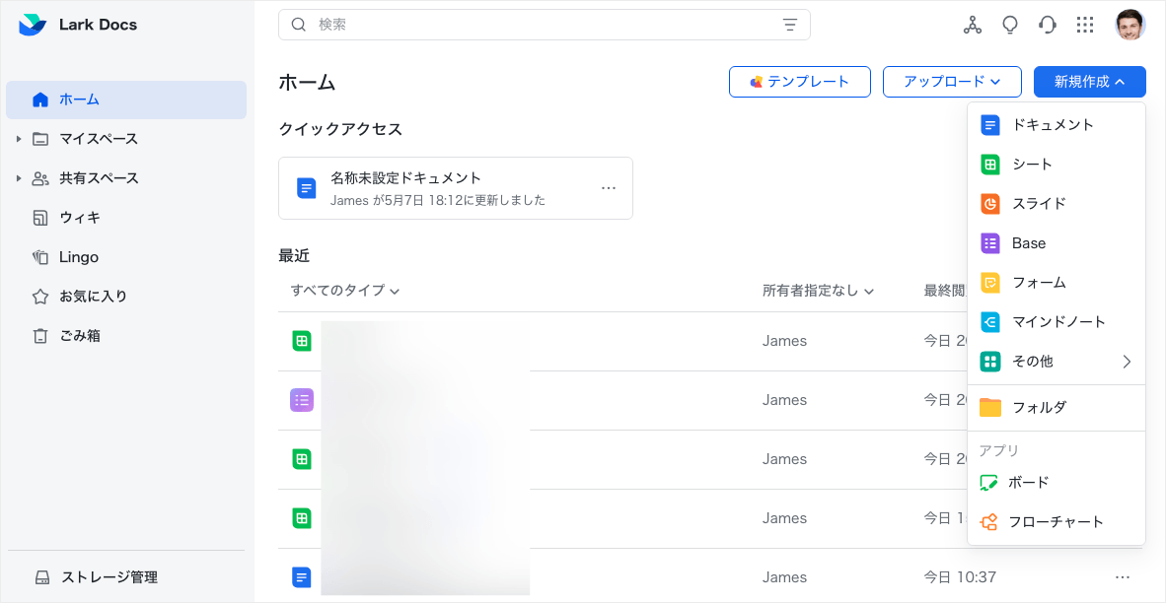Click the テンプレート button
This screenshot has width=1166, height=603.
pos(799,82)
